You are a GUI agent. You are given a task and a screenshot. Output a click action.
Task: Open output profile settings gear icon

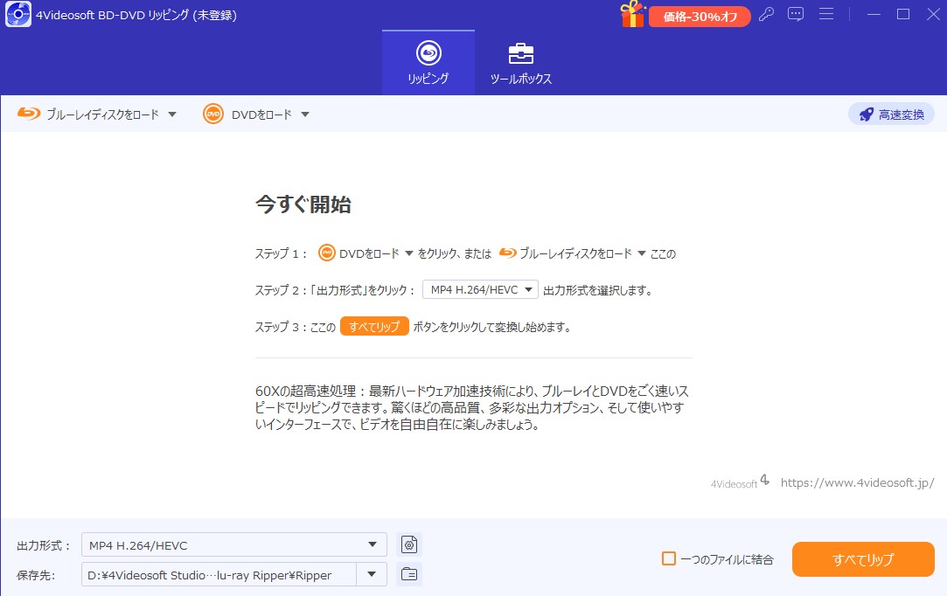[x=409, y=544]
